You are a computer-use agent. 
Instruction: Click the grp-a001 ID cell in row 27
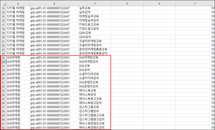pos(54,66)
